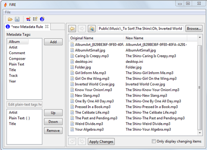
Task: Toggle Only display changing items checkbox
Action: coord(154,141)
